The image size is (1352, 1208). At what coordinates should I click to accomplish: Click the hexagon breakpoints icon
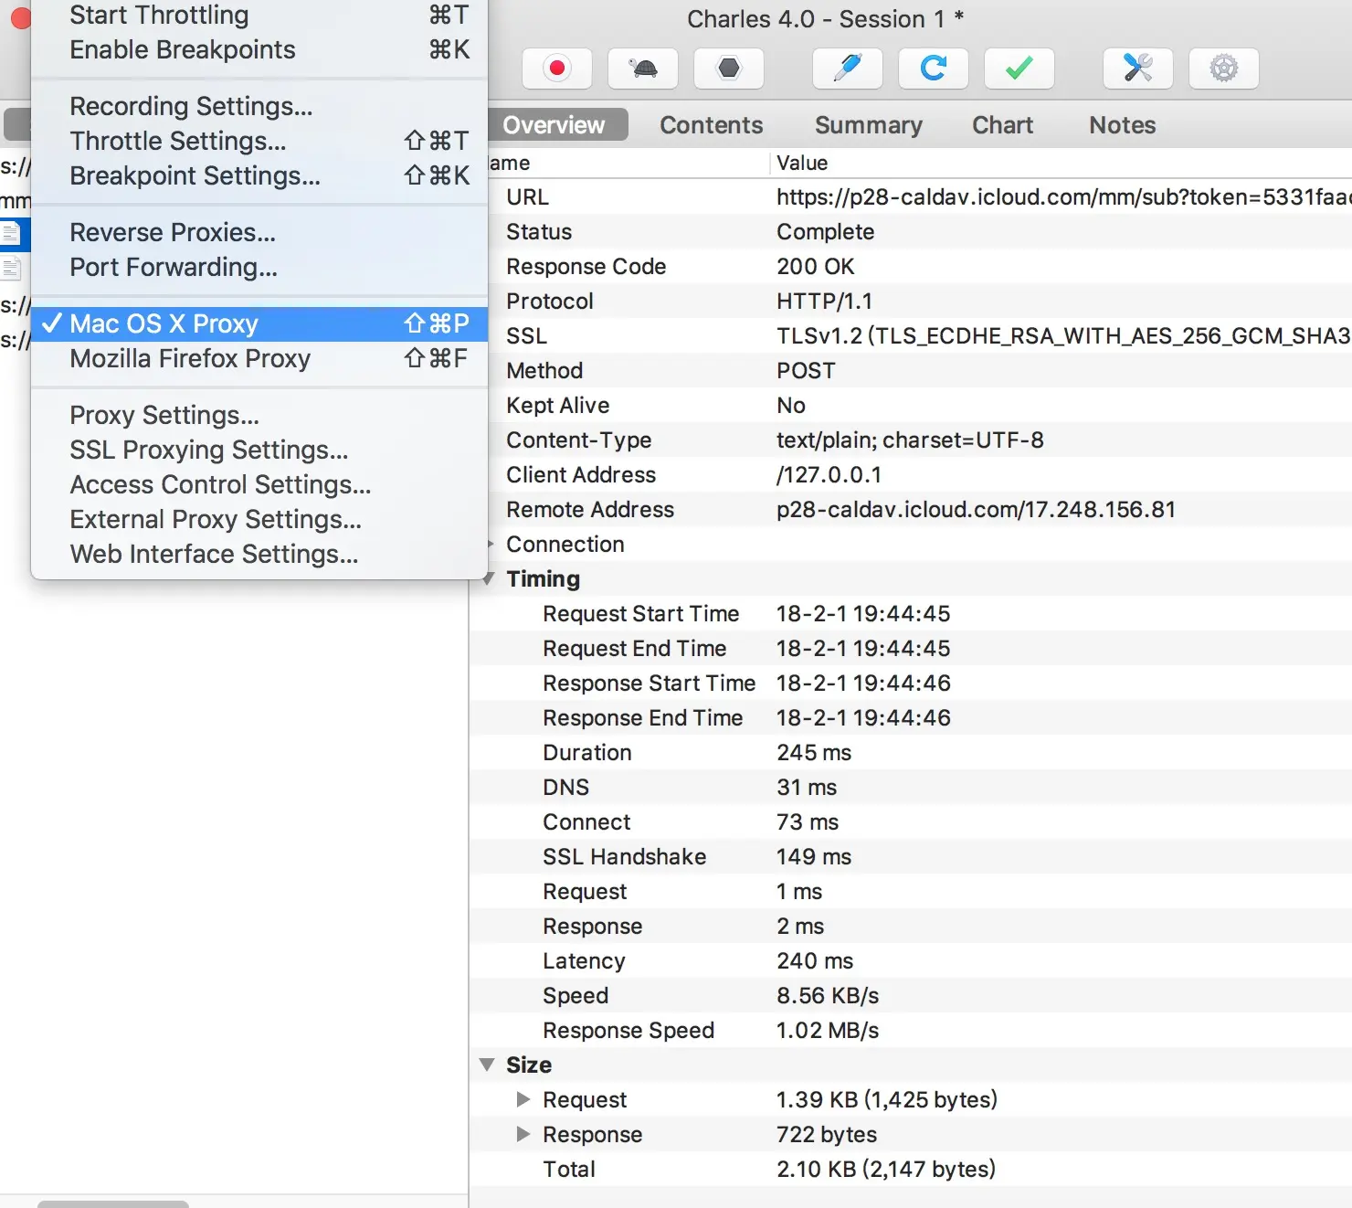click(729, 69)
